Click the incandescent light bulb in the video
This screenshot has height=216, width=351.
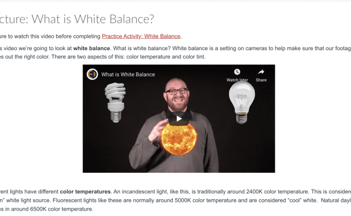[x=242, y=103]
